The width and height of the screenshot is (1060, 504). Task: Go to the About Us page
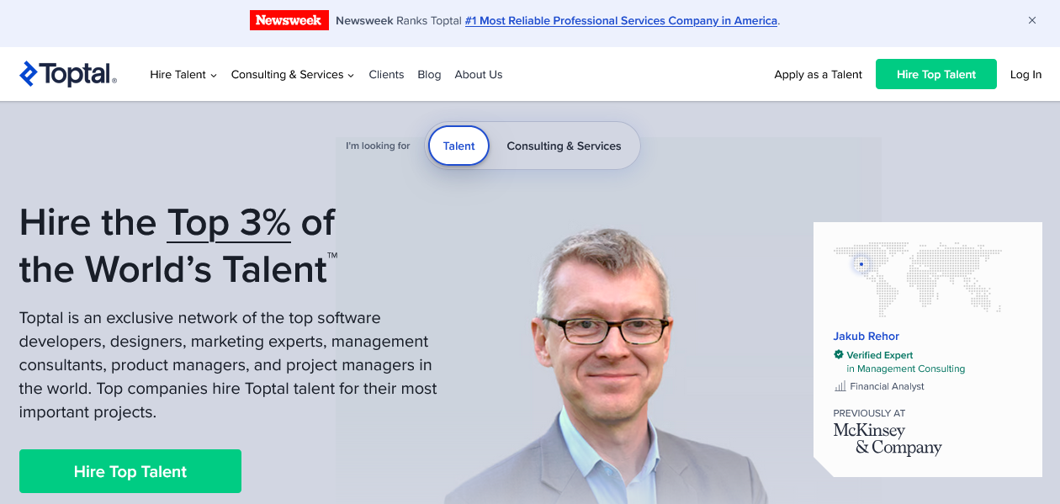click(x=478, y=75)
